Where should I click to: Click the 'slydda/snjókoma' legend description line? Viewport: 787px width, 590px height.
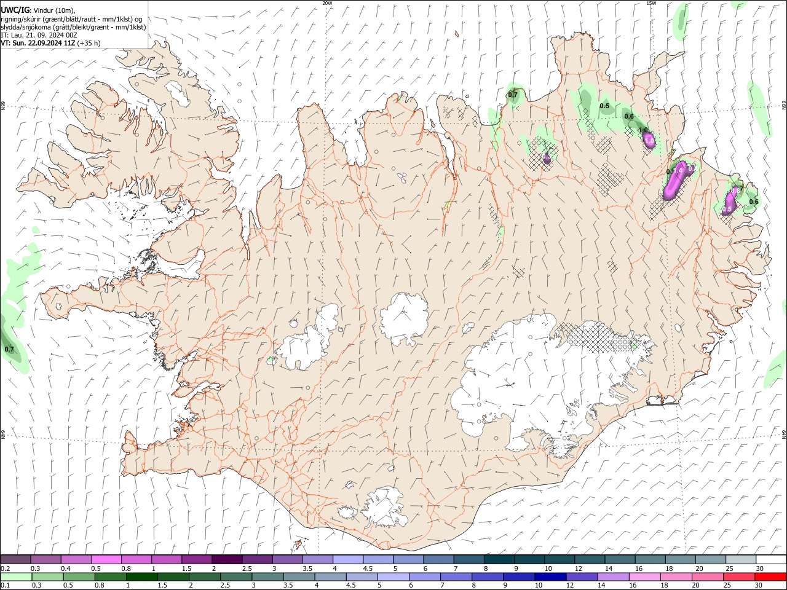(x=73, y=27)
